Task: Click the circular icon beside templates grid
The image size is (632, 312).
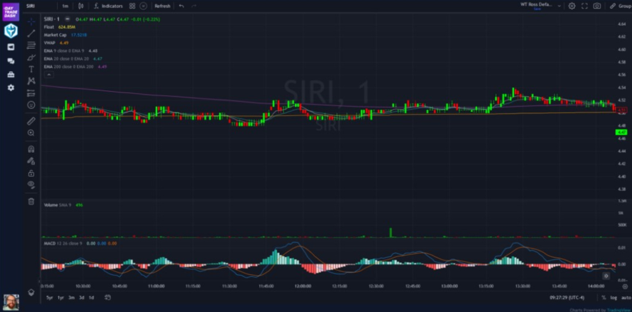Action: pyautogui.click(x=143, y=6)
